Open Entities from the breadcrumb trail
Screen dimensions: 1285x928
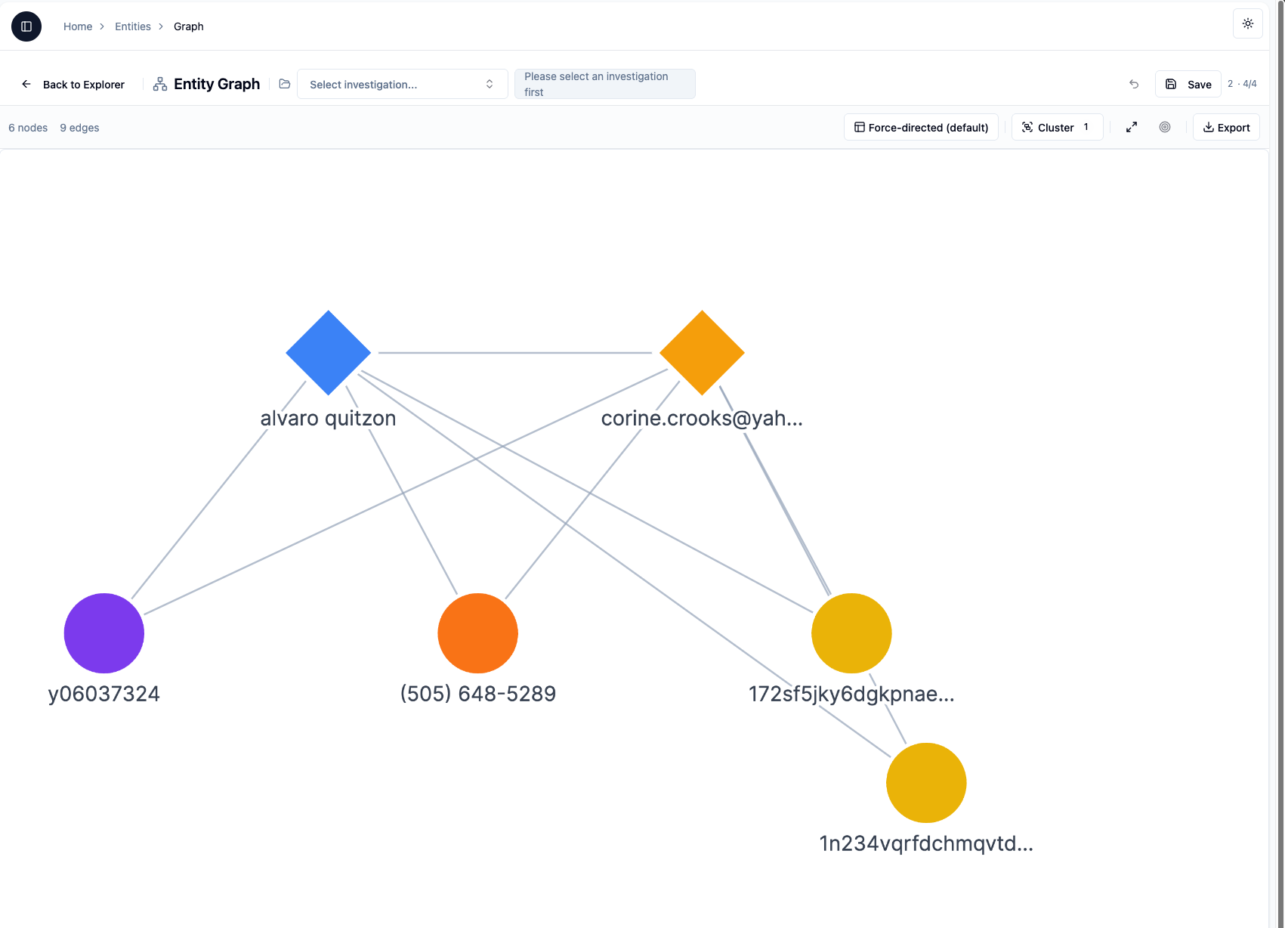(x=132, y=26)
